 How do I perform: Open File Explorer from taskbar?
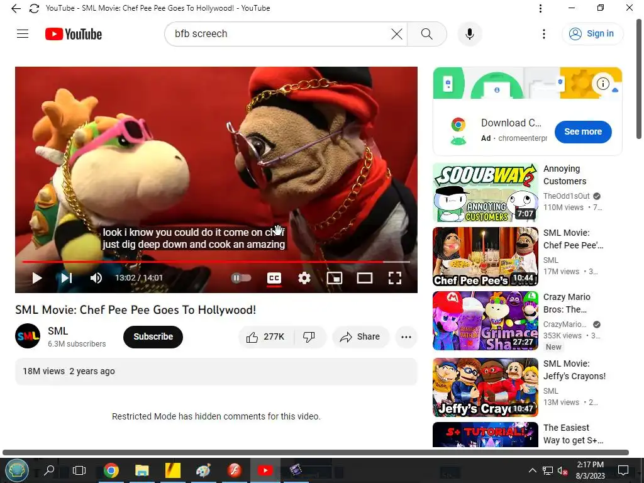(142, 470)
